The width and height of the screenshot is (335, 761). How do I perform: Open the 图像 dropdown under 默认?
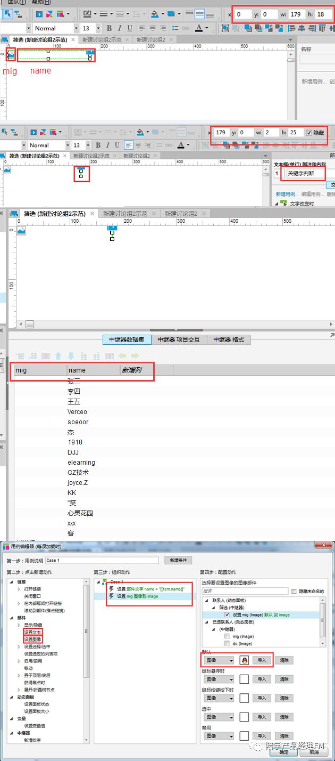[x=219, y=660]
